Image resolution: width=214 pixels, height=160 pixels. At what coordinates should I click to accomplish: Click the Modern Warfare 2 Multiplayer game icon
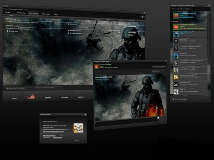coord(7,22)
